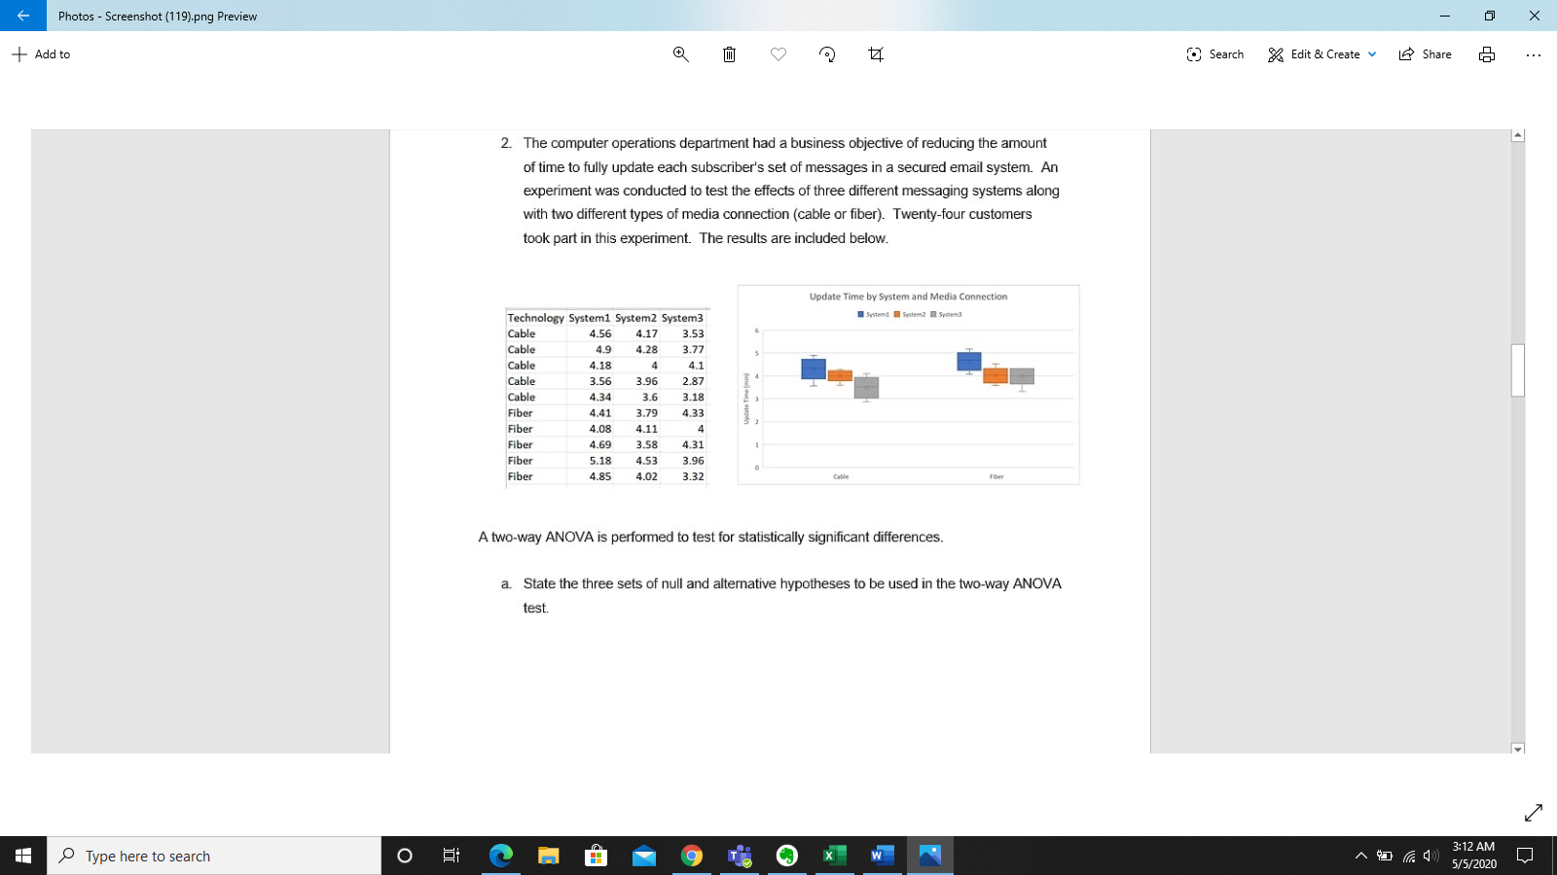Show hidden tray icons with the chevron

pyautogui.click(x=1360, y=856)
